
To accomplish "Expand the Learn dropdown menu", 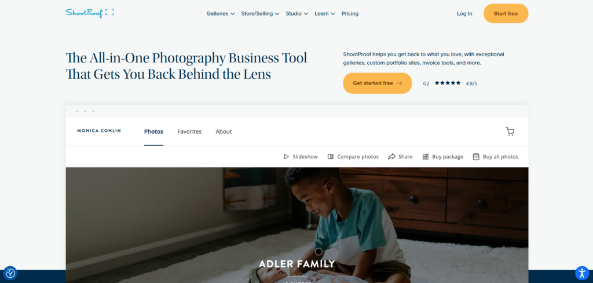I will point(325,14).
